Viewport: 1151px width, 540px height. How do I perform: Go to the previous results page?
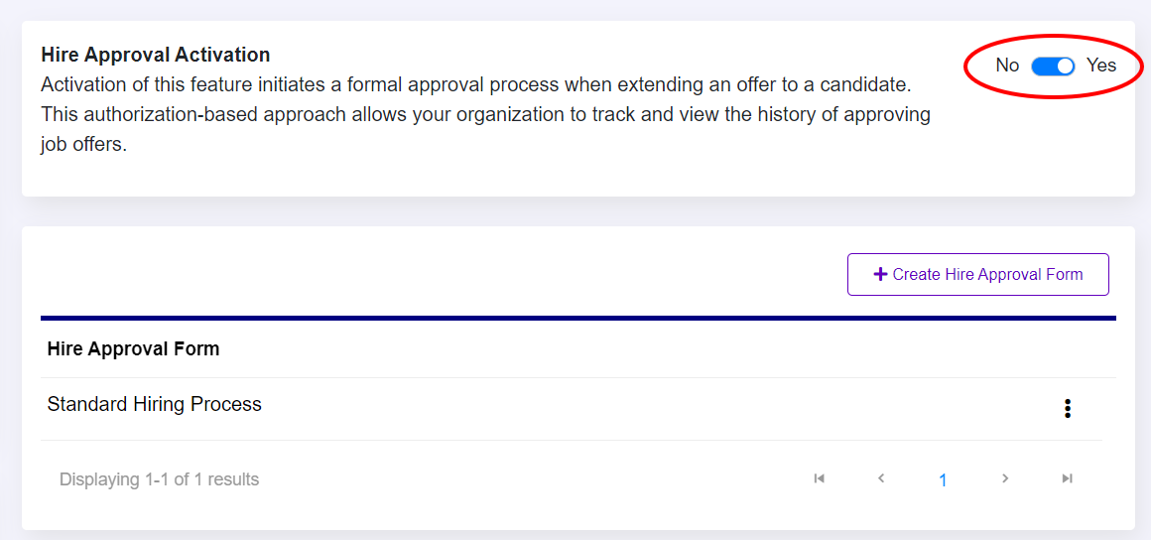[x=881, y=479]
